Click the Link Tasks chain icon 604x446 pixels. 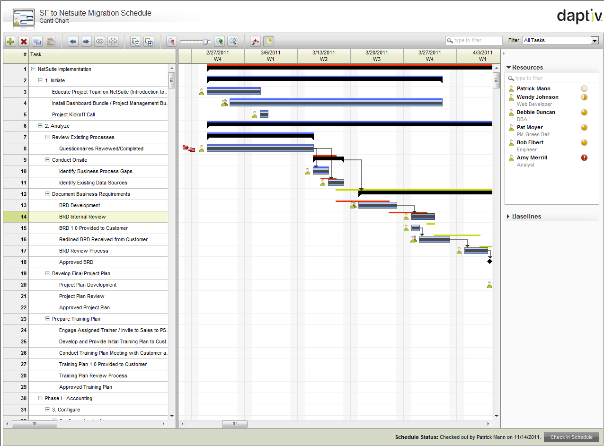pos(99,42)
